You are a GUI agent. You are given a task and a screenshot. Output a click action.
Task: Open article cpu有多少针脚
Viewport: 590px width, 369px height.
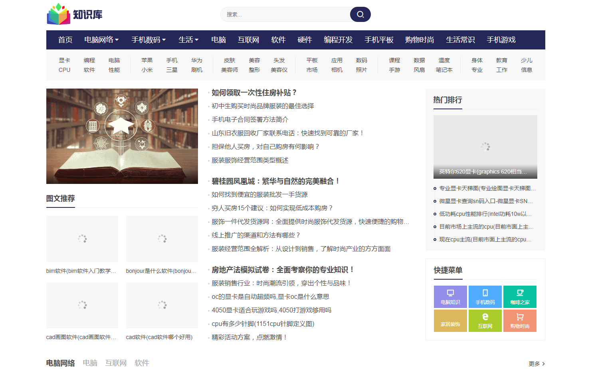(263, 324)
